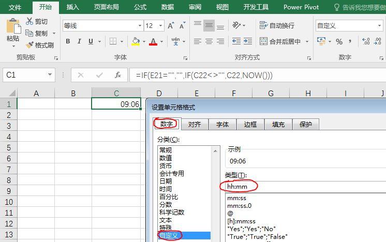Open the fill color dropdown arrow

click(144, 41)
